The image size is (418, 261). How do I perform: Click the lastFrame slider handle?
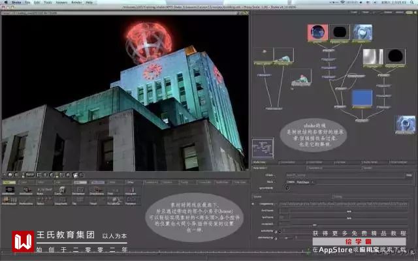pyautogui.click(x=349, y=218)
